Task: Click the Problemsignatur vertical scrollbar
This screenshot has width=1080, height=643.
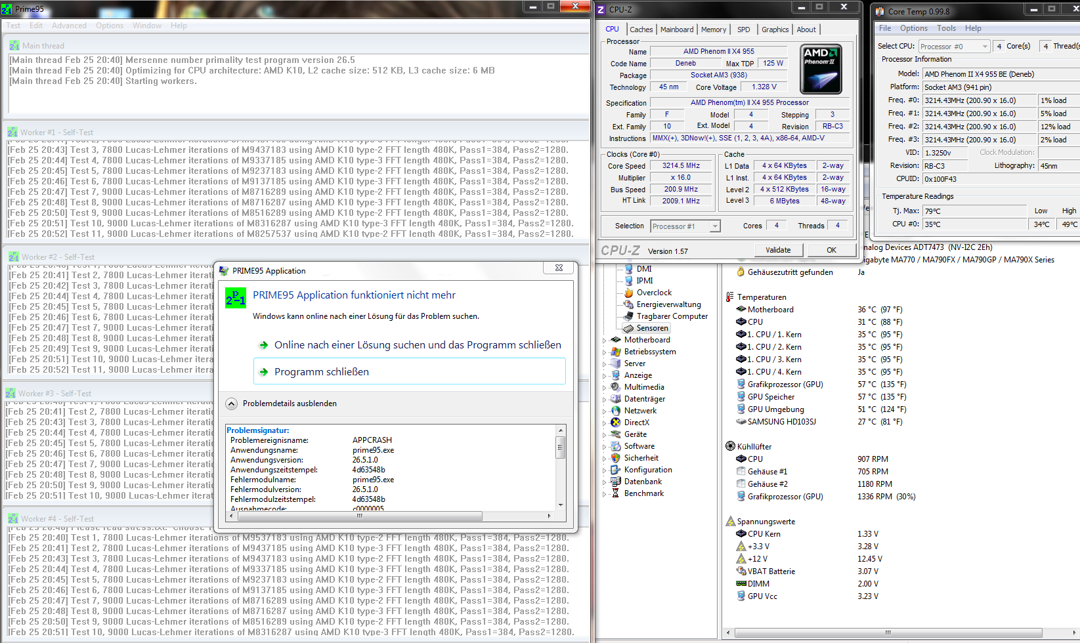Action: point(561,467)
